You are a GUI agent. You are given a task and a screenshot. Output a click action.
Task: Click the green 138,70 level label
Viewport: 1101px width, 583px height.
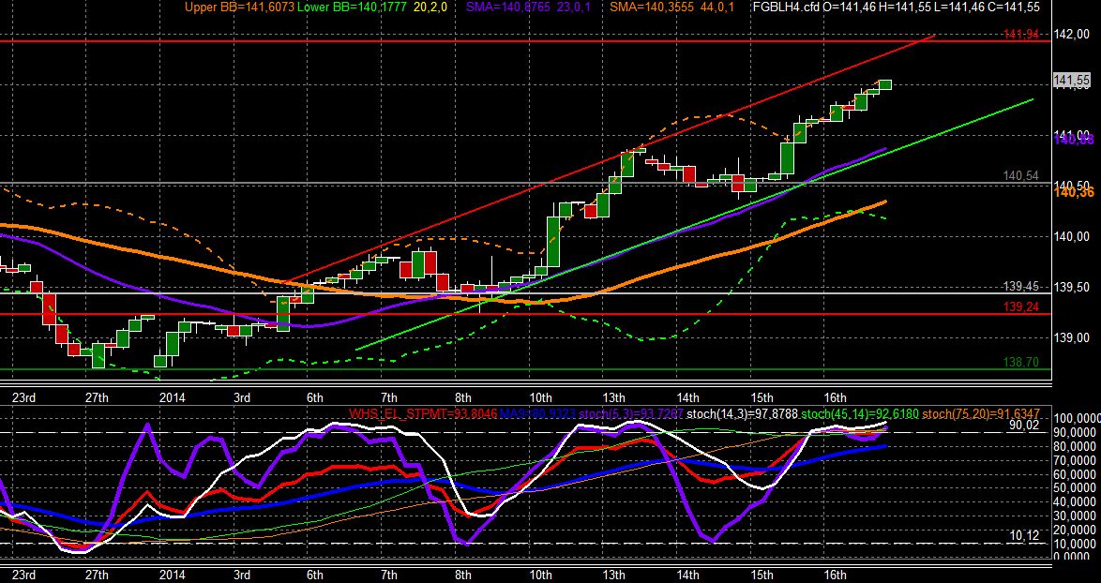point(1021,362)
